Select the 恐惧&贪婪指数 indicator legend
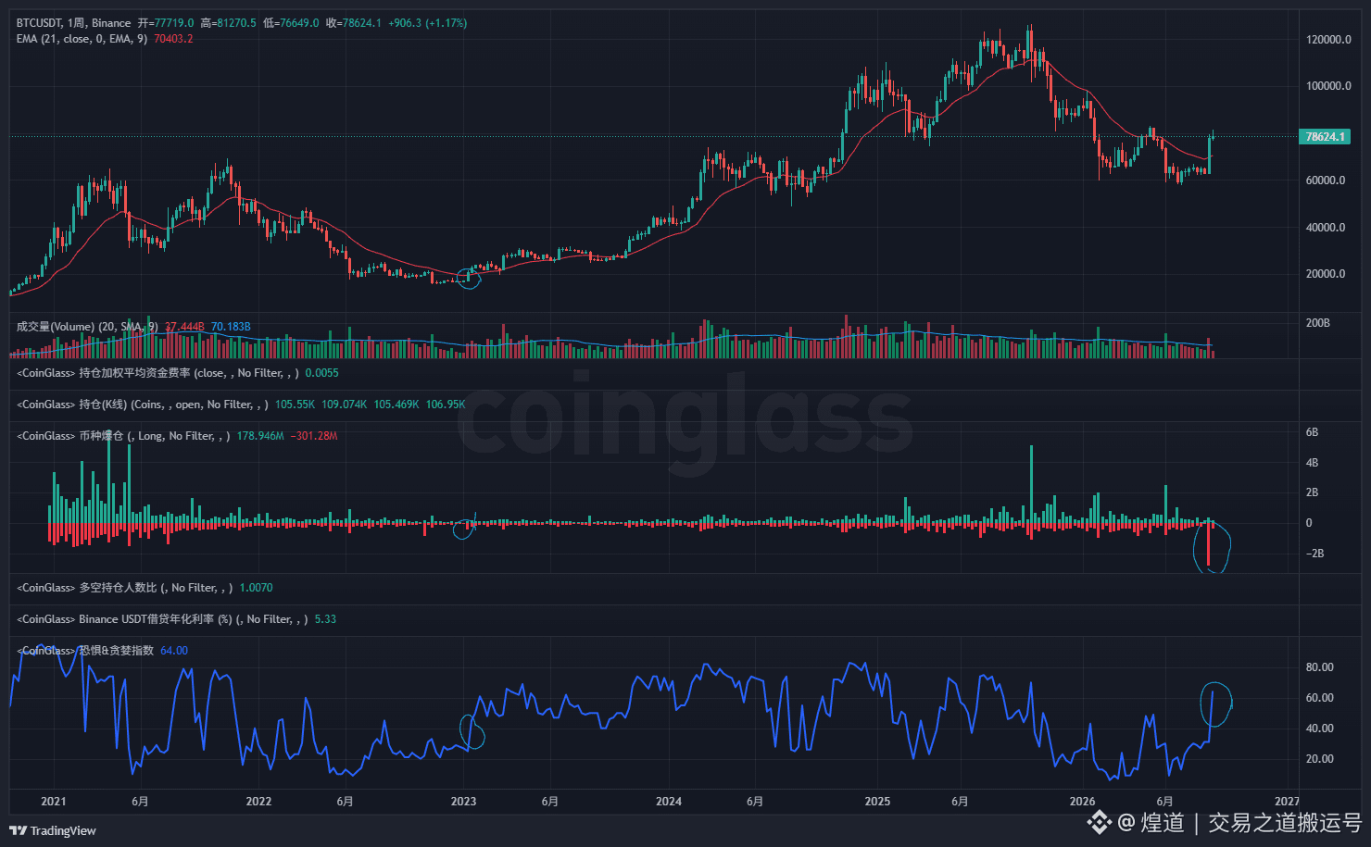The height and width of the screenshot is (847, 1371). click(85, 651)
